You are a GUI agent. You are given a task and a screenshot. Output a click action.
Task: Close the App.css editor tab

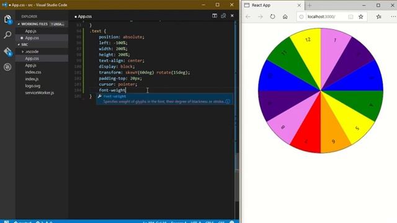[x=232, y=15]
